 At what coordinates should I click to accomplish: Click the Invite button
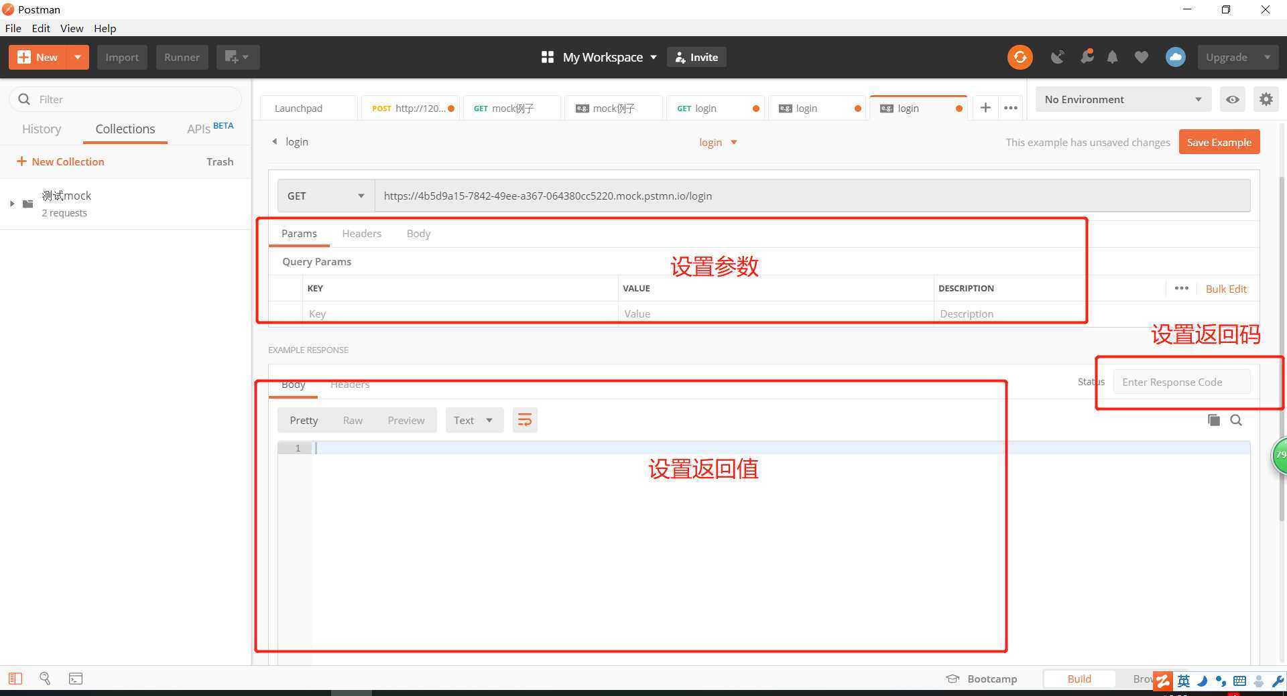696,57
